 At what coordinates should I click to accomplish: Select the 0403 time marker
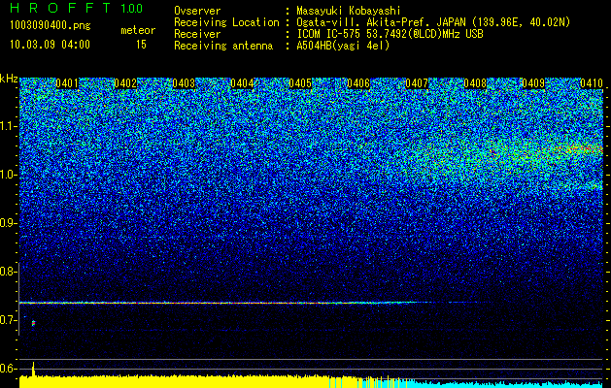tap(184, 83)
